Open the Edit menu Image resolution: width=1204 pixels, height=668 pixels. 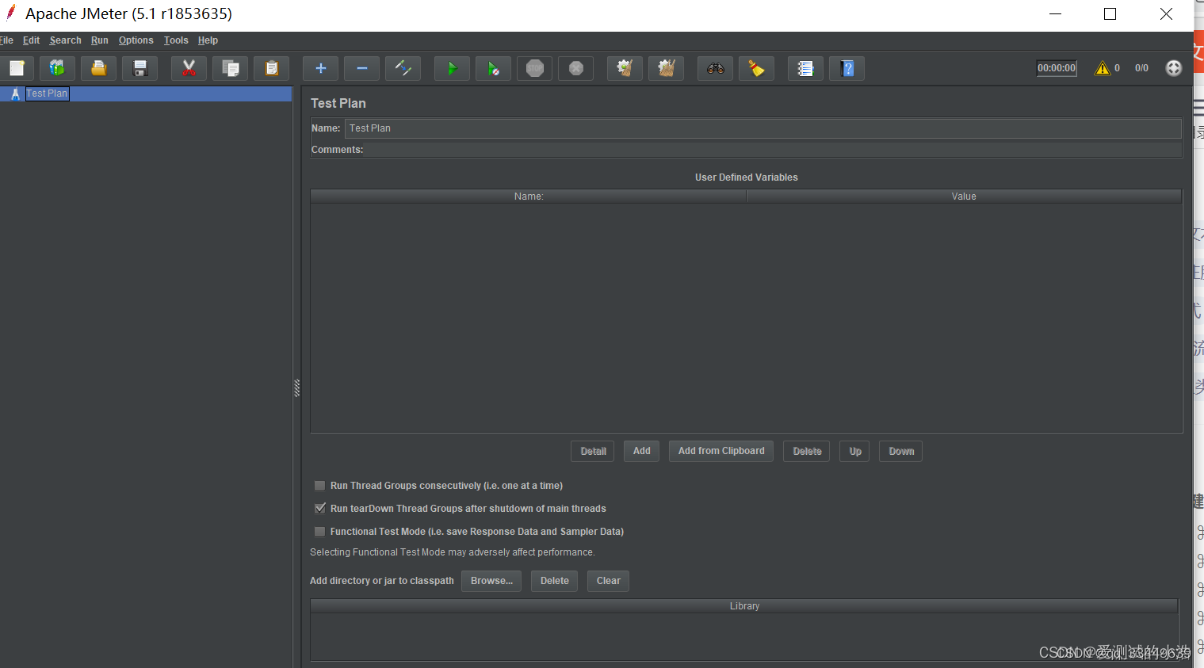[x=31, y=40]
